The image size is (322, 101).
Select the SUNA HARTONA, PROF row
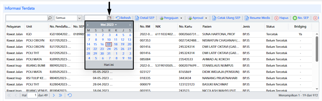pyautogui.click(x=158, y=34)
